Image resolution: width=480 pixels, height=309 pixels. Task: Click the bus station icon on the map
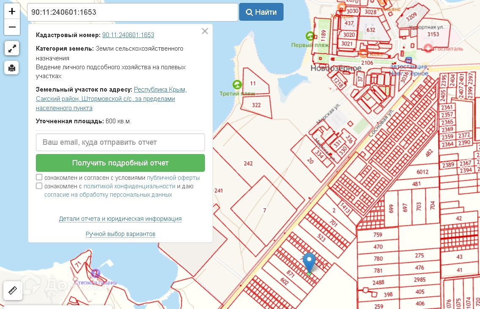click(x=409, y=60)
